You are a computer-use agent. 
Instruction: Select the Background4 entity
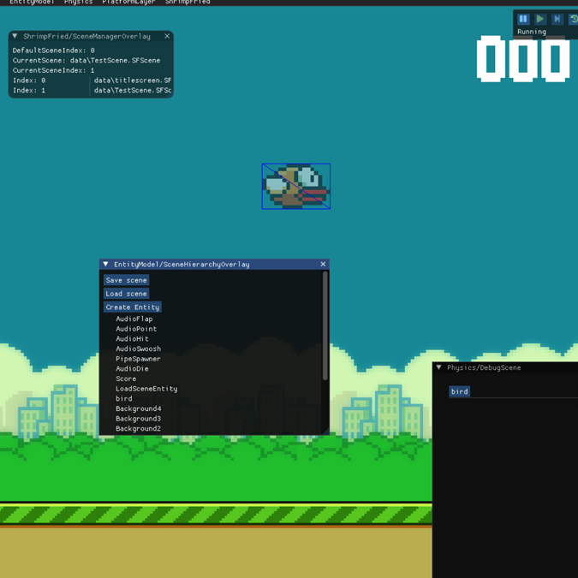[138, 408]
